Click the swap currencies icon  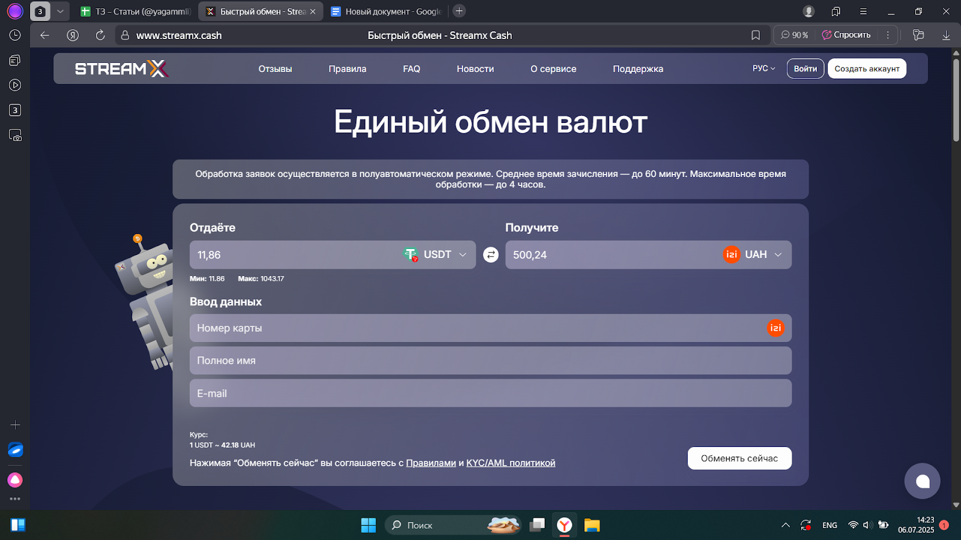click(491, 255)
